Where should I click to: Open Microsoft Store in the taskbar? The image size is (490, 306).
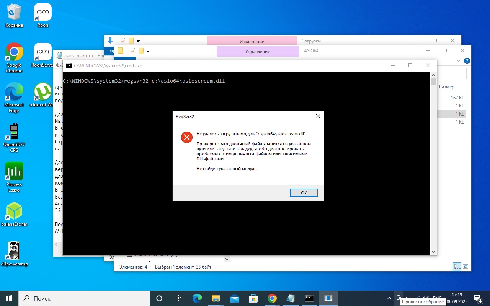[x=253, y=298]
